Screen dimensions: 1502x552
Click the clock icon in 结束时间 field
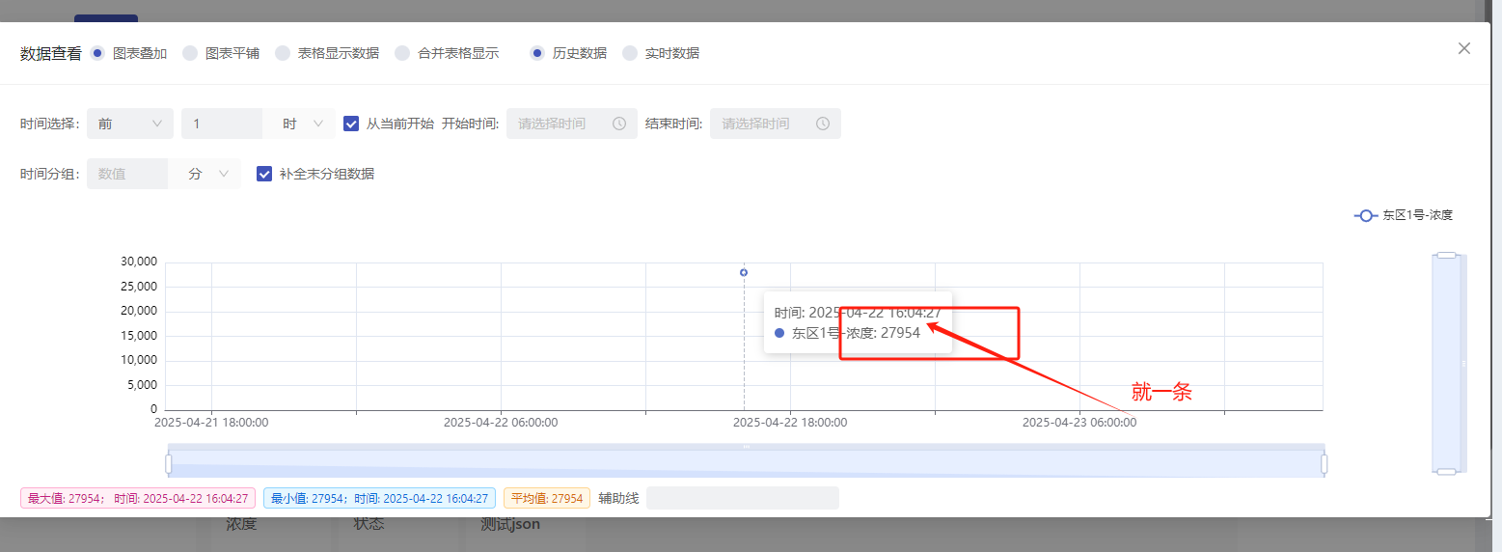point(823,124)
